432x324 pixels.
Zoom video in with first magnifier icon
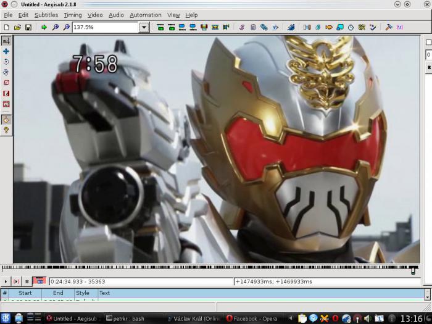point(55,27)
